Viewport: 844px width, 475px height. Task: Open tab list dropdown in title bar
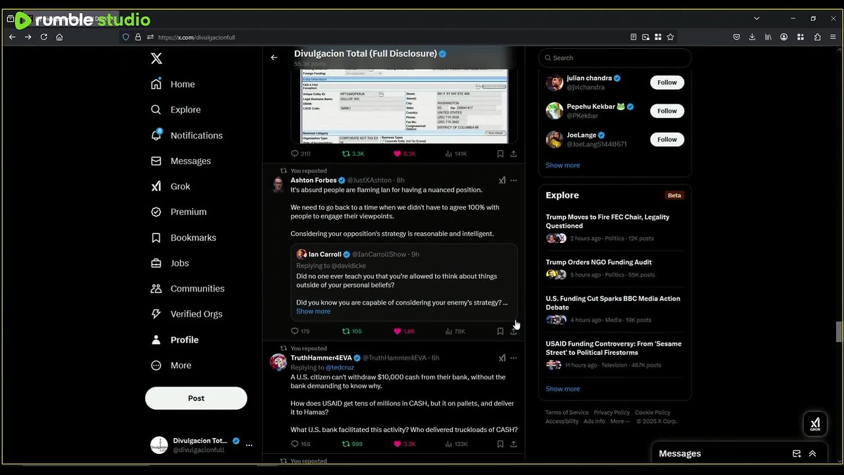click(756, 18)
